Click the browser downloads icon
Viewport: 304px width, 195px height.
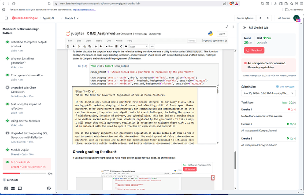tap(275, 4)
